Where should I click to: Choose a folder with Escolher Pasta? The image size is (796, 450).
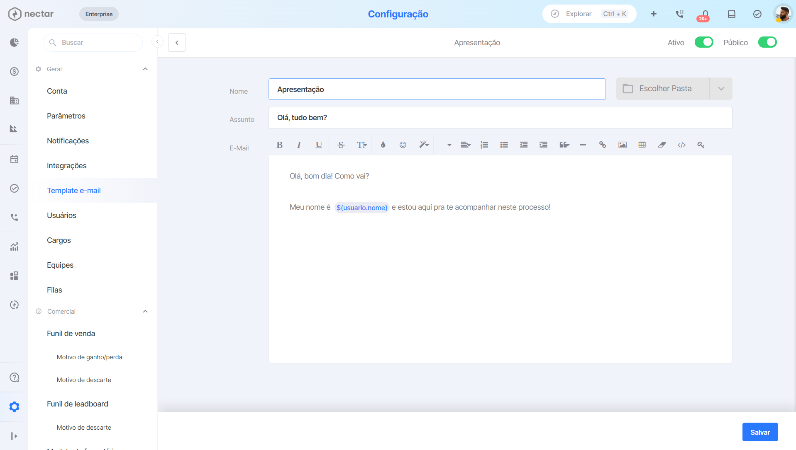pyautogui.click(x=663, y=89)
